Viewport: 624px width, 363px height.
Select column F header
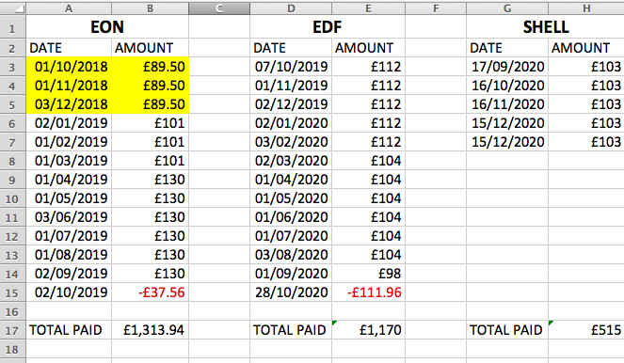point(436,8)
